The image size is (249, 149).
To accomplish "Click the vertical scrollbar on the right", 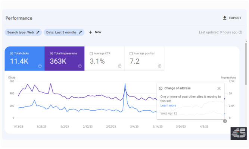I will coord(246,63).
